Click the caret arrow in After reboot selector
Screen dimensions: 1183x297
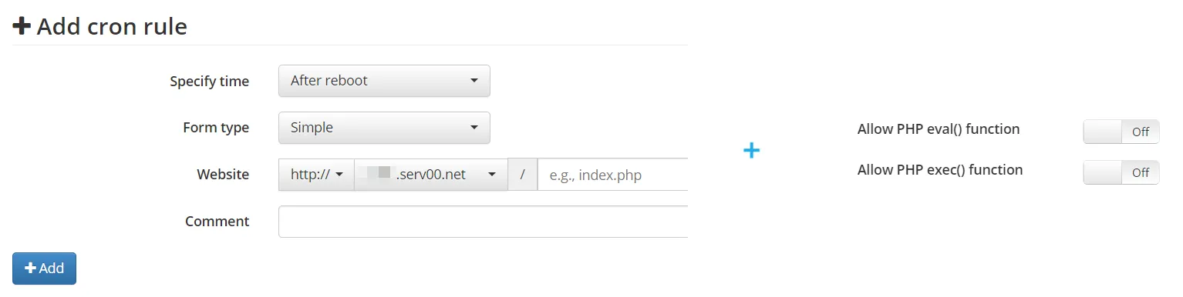coord(474,81)
